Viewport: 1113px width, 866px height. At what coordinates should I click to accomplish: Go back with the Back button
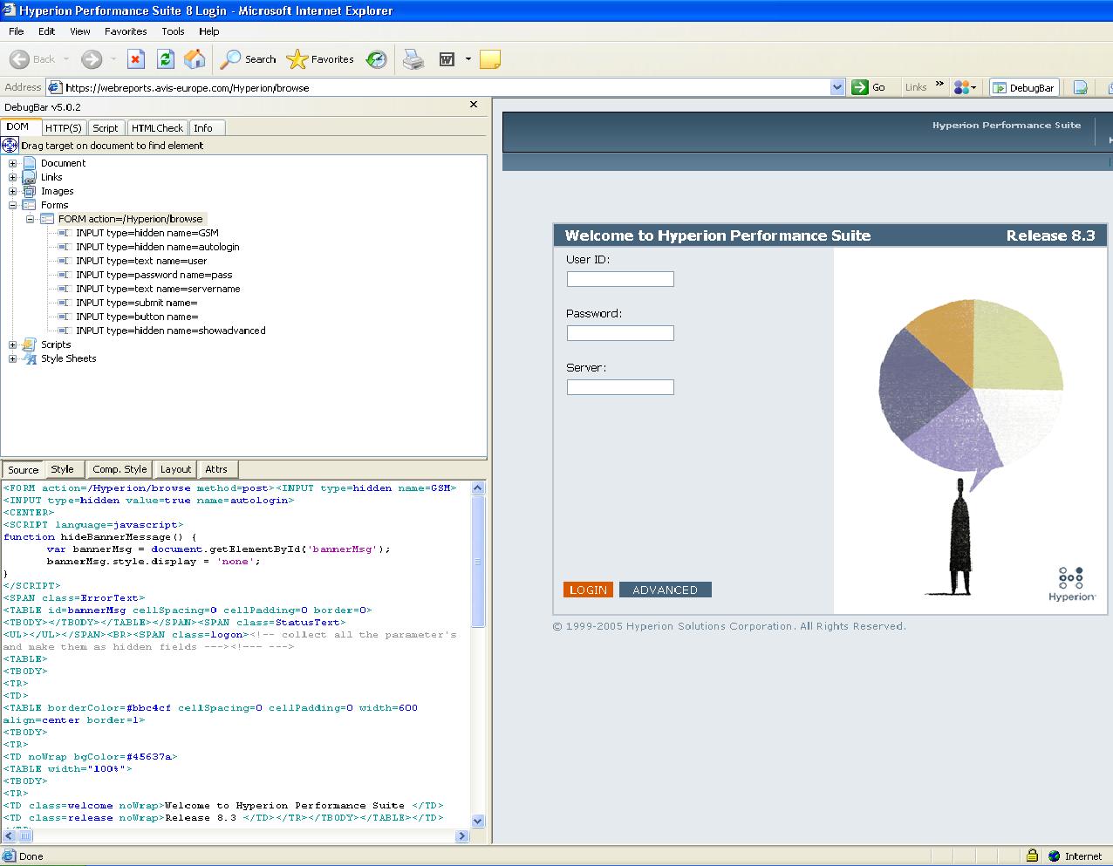point(32,59)
